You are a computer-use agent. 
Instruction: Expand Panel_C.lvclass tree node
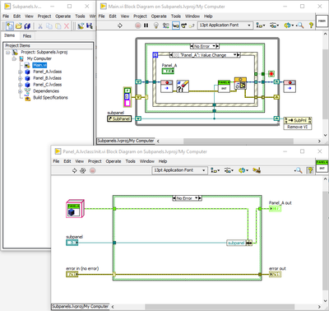pyautogui.click(x=20, y=85)
